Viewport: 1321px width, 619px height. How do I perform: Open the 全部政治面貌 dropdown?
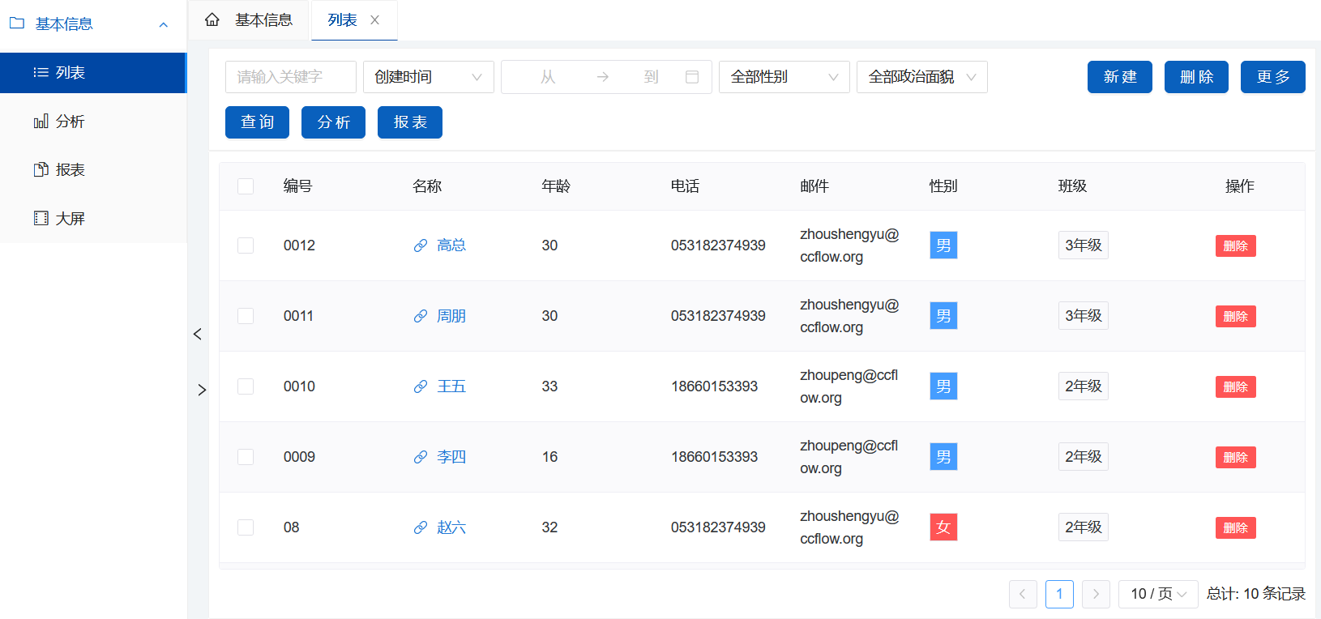(922, 77)
